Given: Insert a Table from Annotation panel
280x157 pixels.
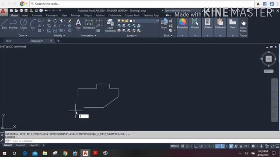Looking at the screenshot, I should (98, 31).
